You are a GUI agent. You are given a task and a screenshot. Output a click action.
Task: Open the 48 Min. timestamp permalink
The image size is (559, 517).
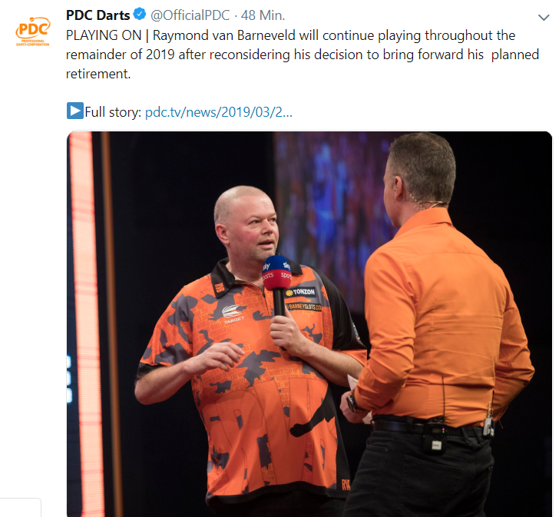click(x=263, y=15)
